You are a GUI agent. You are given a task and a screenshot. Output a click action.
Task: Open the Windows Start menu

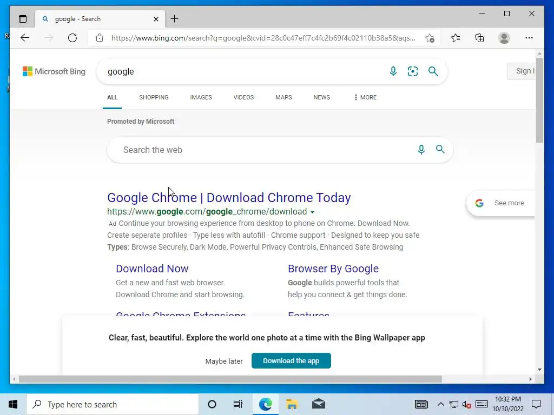coord(13,404)
